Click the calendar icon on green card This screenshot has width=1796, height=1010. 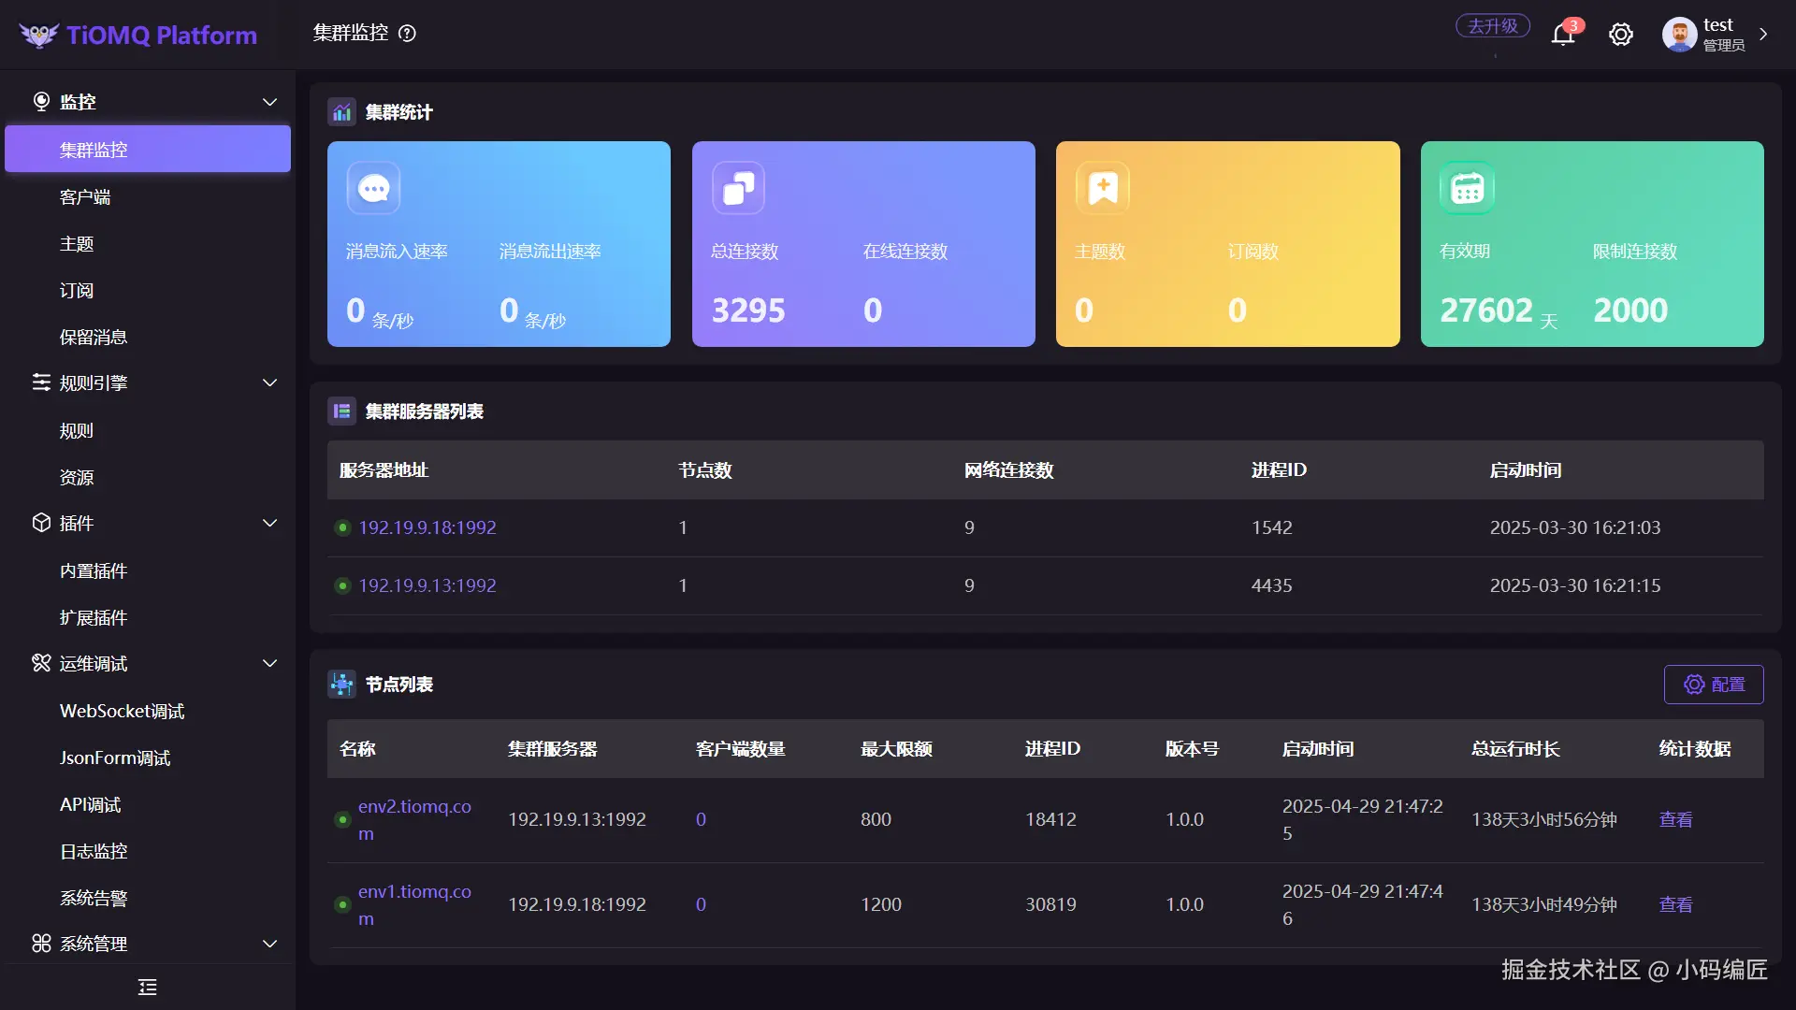(x=1467, y=188)
